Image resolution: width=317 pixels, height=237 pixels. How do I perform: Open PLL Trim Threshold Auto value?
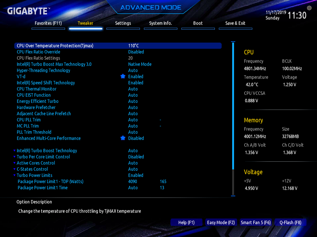click(133, 132)
